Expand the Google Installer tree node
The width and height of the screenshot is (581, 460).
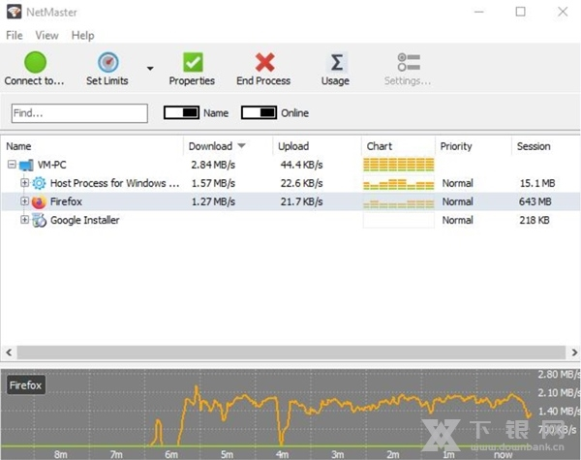(x=24, y=220)
